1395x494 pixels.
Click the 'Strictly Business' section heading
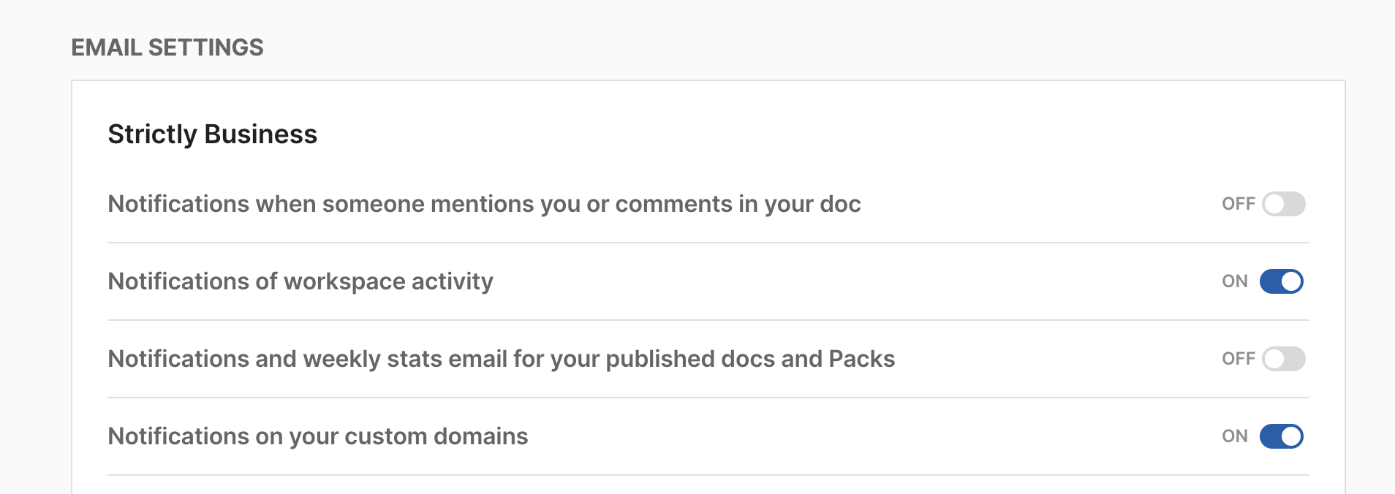pos(212,134)
